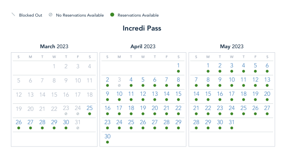Viewport: 294px width, 154px height.
Task: Click the green Reservations Available legend dot
Action: [112, 15]
